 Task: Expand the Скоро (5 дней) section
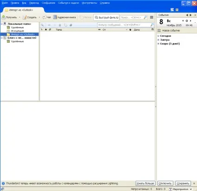click(x=158, y=44)
